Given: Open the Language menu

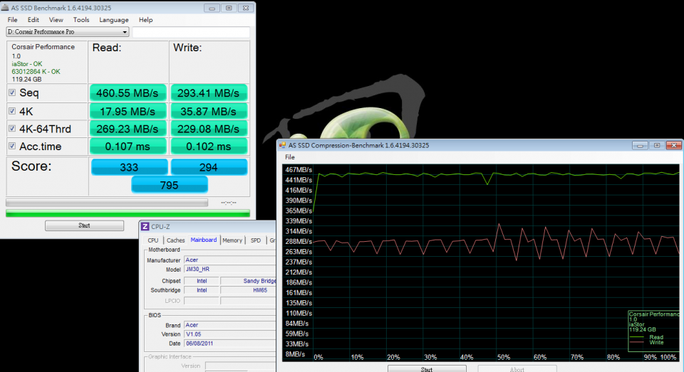Looking at the screenshot, I should click(114, 20).
